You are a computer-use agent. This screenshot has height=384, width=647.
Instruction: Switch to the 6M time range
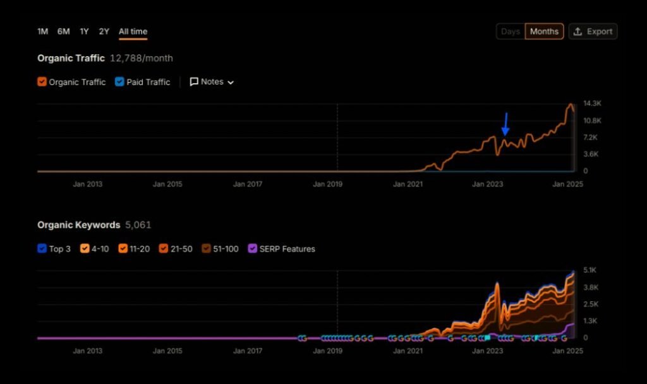[63, 32]
